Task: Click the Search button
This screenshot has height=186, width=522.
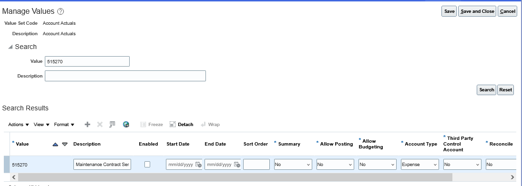Action: (x=486, y=90)
